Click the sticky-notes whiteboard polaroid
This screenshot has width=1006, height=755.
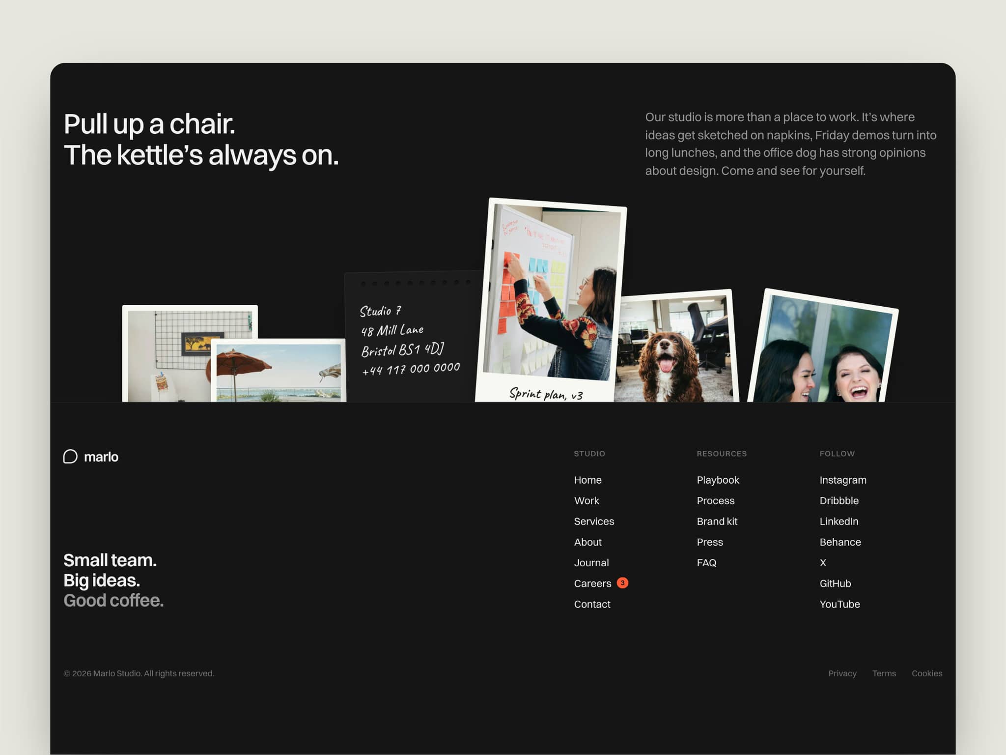pyautogui.click(x=550, y=300)
